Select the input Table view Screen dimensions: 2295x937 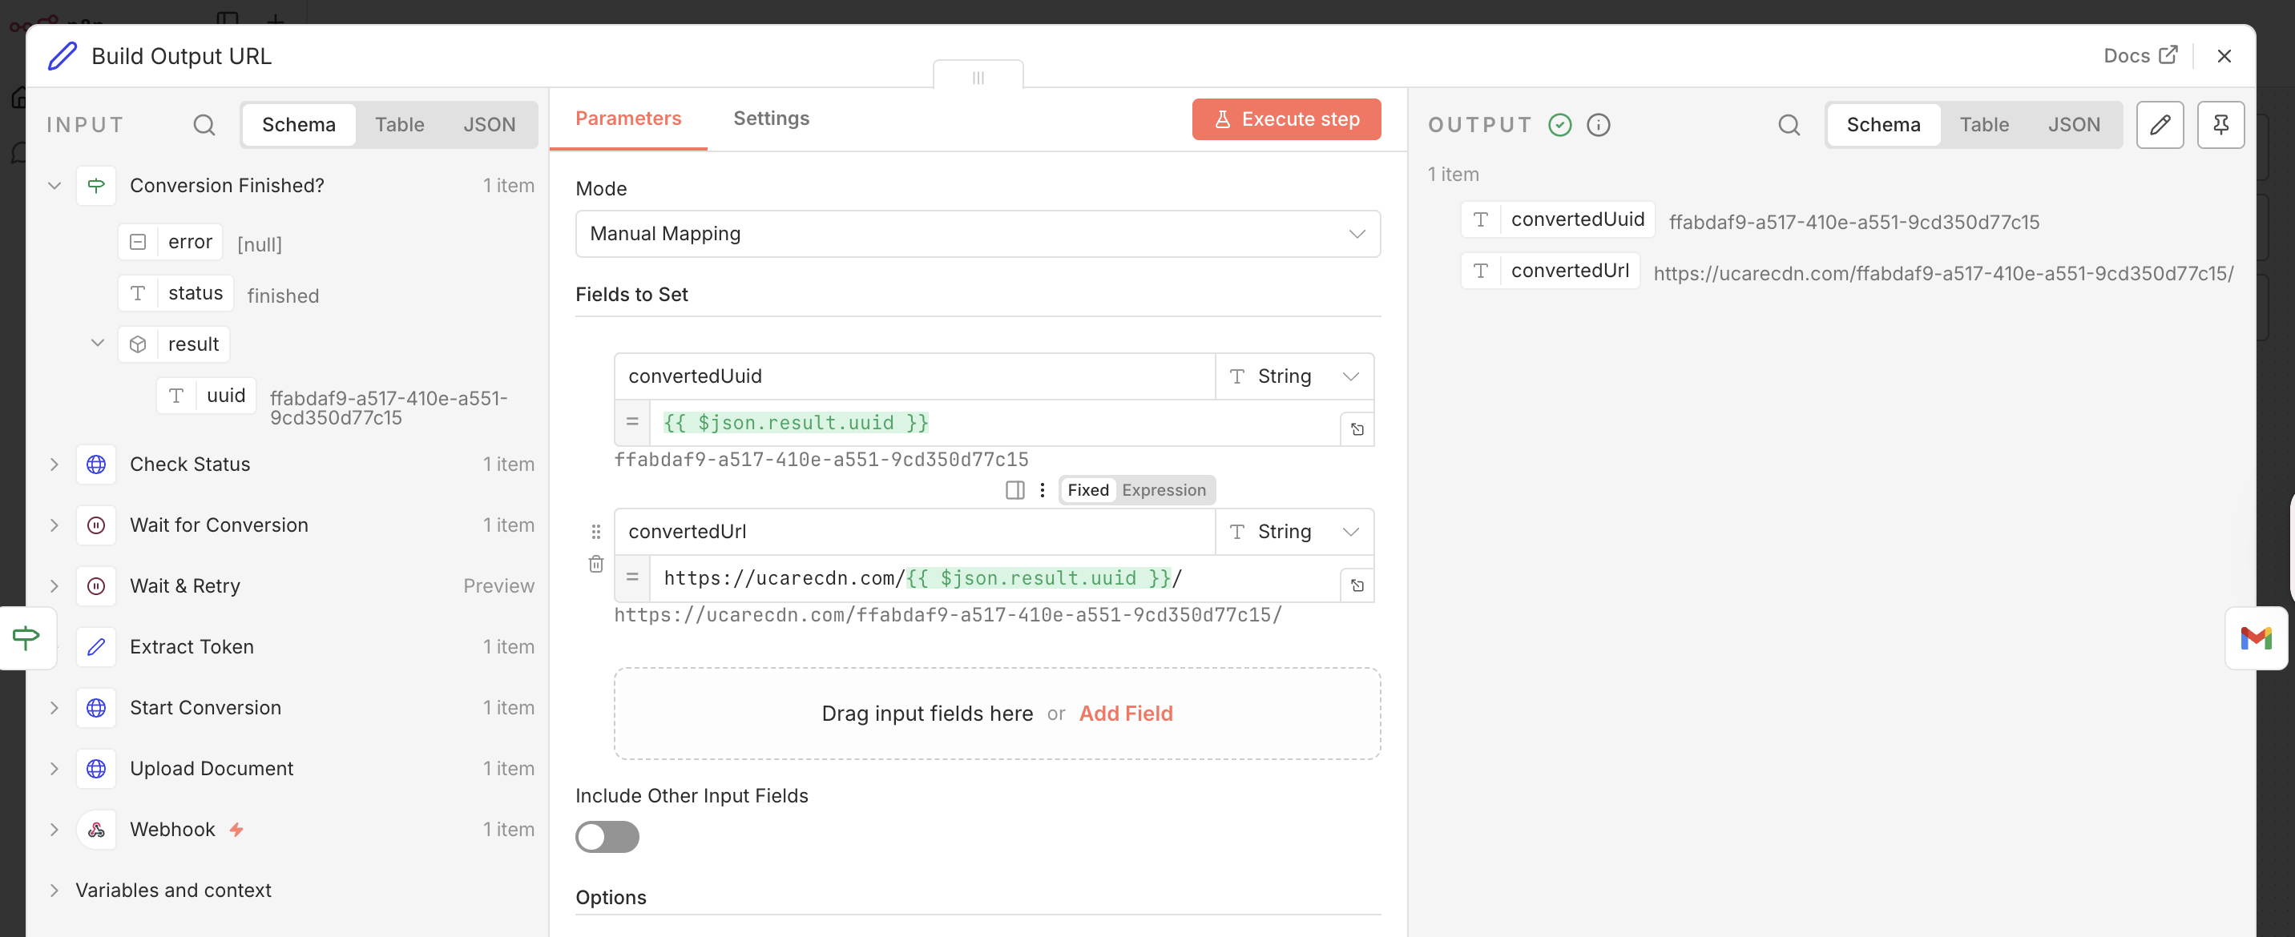point(399,125)
